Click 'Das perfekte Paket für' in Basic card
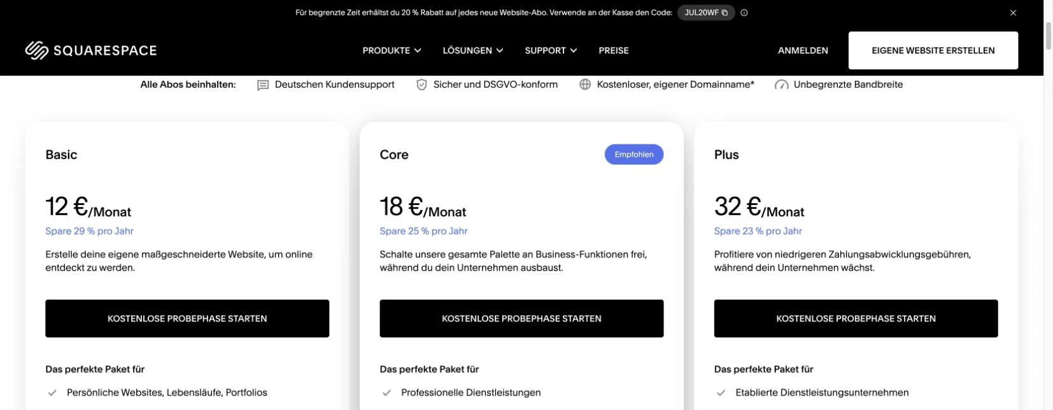The image size is (1053, 410). pos(95,369)
